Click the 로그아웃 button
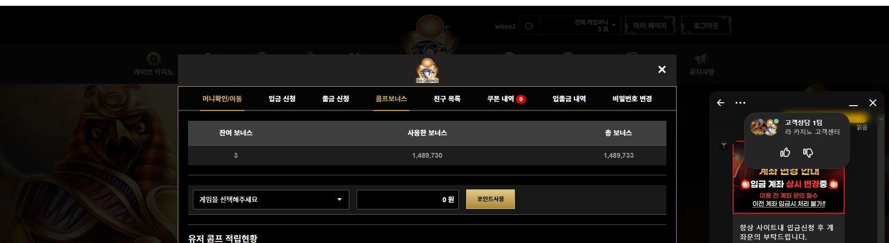The image size is (889, 243). (706, 26)
